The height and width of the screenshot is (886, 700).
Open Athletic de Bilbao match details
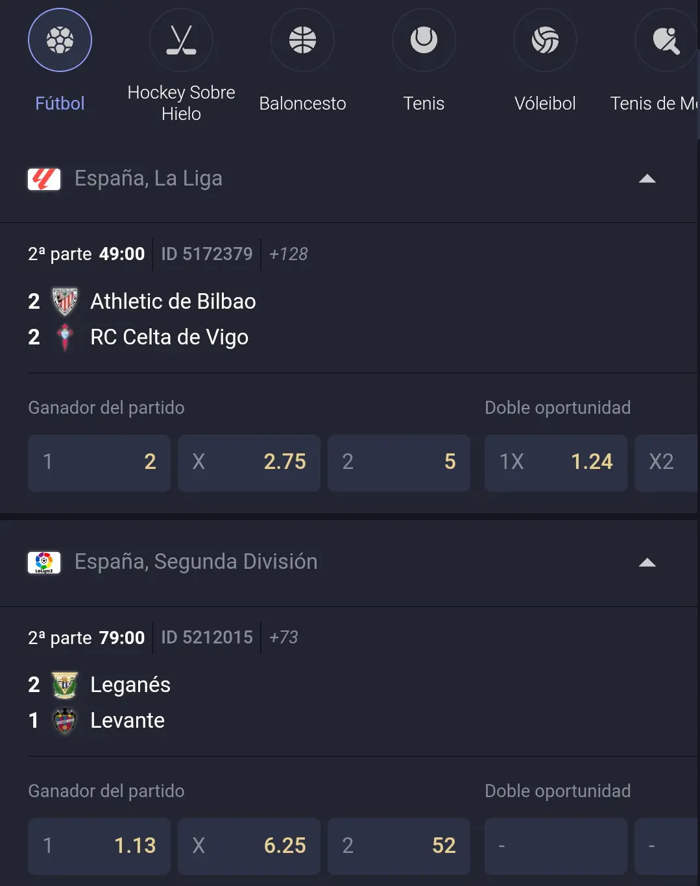(x=173, y=302)
